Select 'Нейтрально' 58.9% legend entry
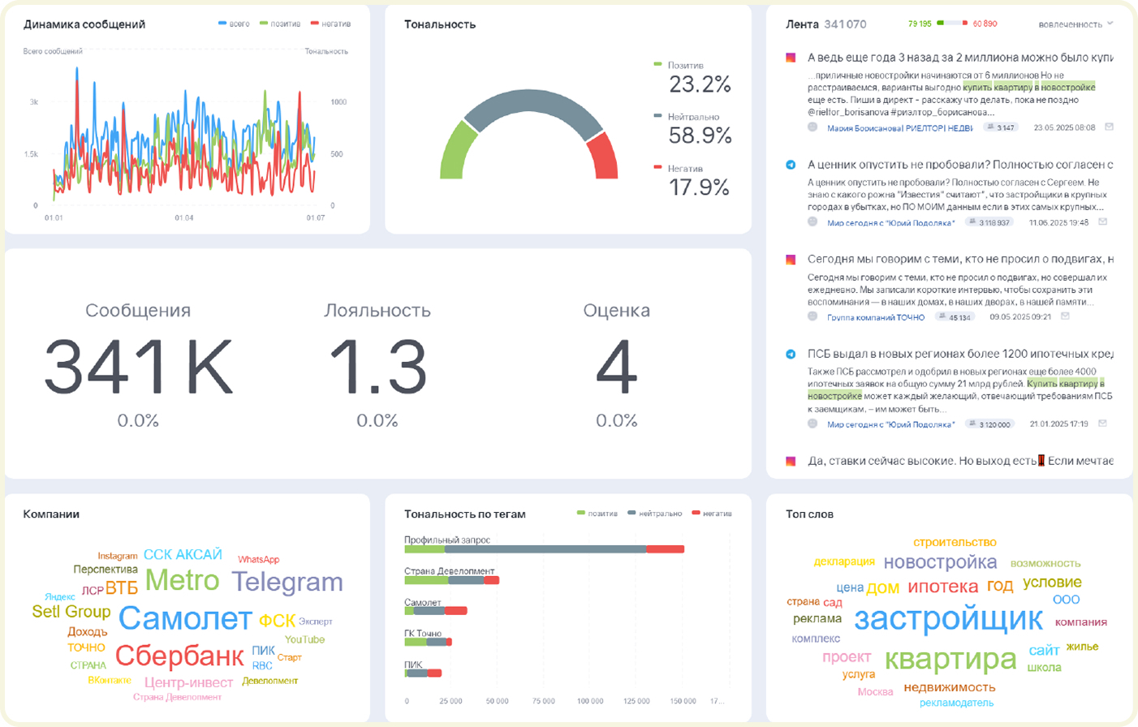 [692, 129]
